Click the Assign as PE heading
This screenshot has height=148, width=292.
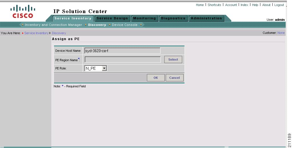[x=66, y=39]
